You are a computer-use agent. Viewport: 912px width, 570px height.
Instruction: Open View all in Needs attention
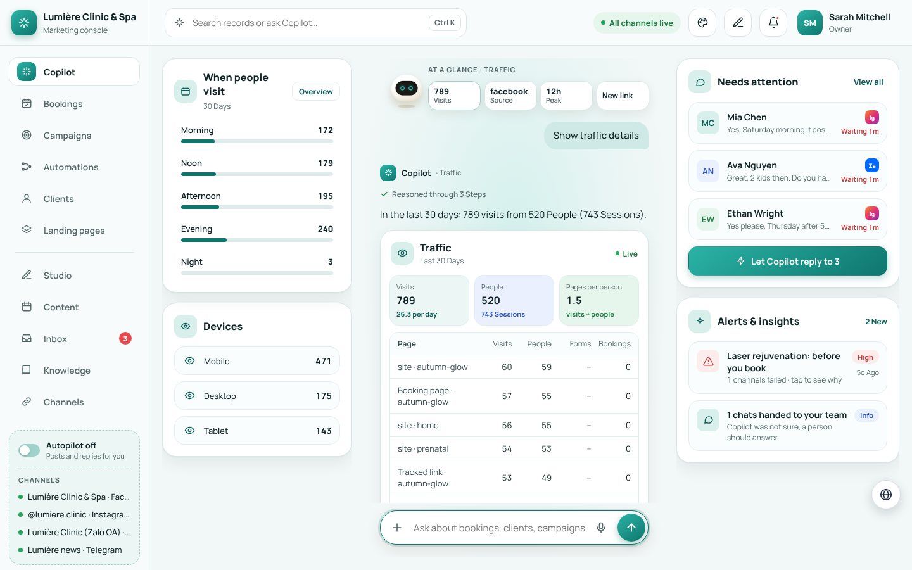pos(868,82)
